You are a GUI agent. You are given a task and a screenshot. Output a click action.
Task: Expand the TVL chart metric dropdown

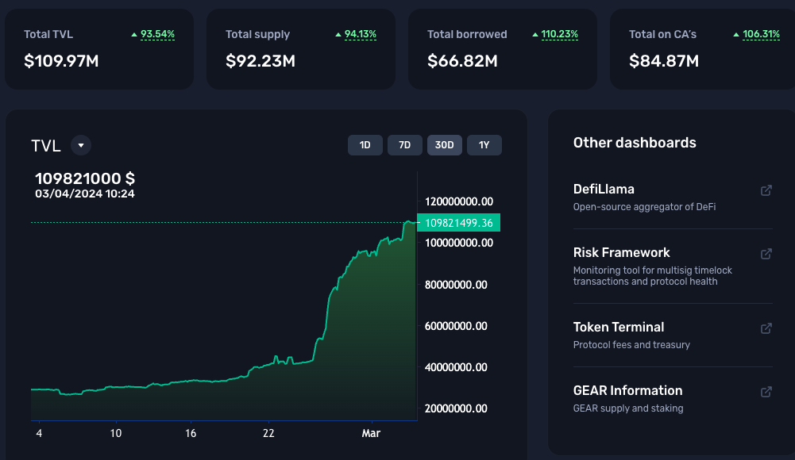[x=81, y=145]
